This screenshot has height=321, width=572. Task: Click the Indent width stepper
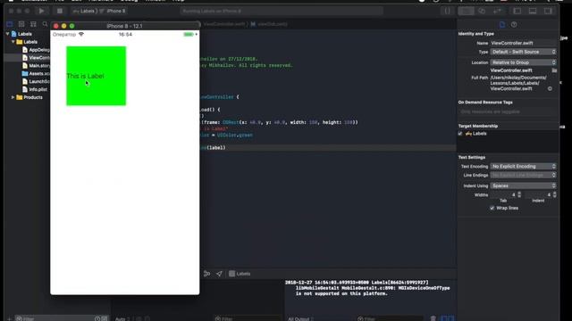pos(554,194)
